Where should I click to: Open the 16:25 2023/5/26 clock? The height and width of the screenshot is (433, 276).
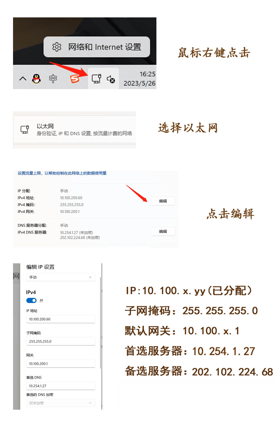[140, 79]
